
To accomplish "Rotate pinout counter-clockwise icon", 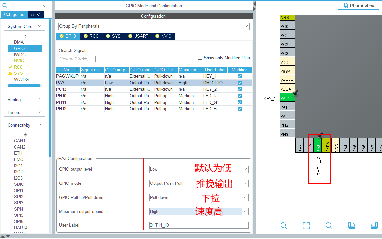I will click(374, 225).
